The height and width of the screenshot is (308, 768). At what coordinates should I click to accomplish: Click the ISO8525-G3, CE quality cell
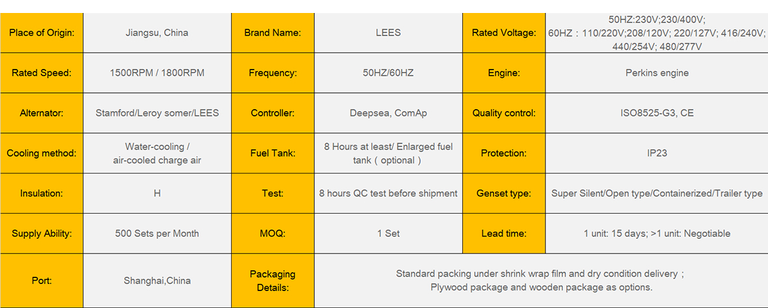[x=657, y=113]
